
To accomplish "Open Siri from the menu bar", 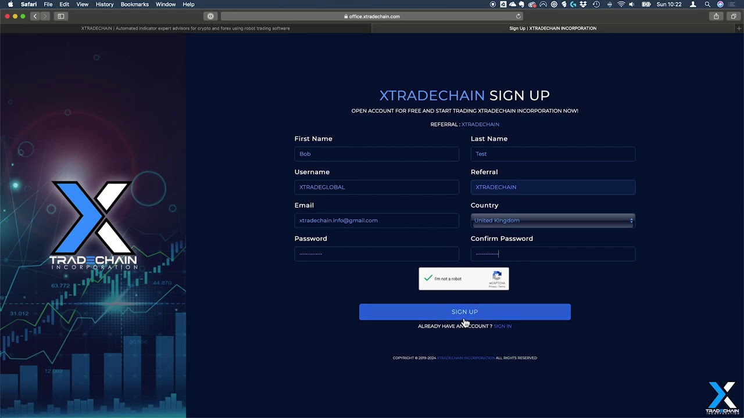I will tap(720, 4).
